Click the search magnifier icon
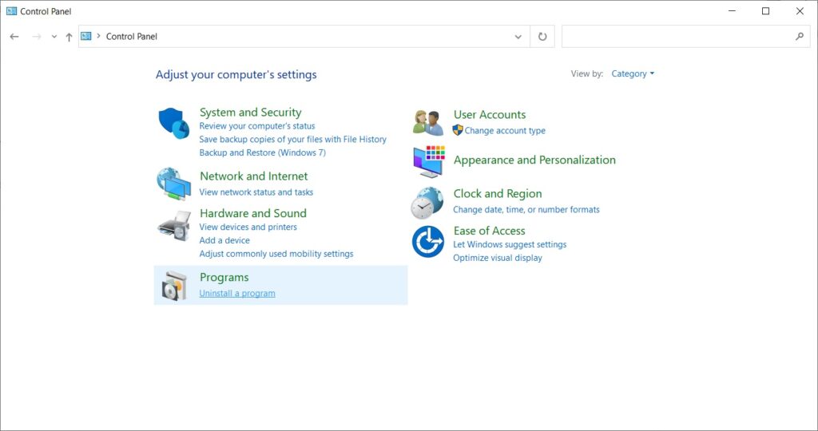Screen dimensions: 818x431 click(x=799, y=37)
